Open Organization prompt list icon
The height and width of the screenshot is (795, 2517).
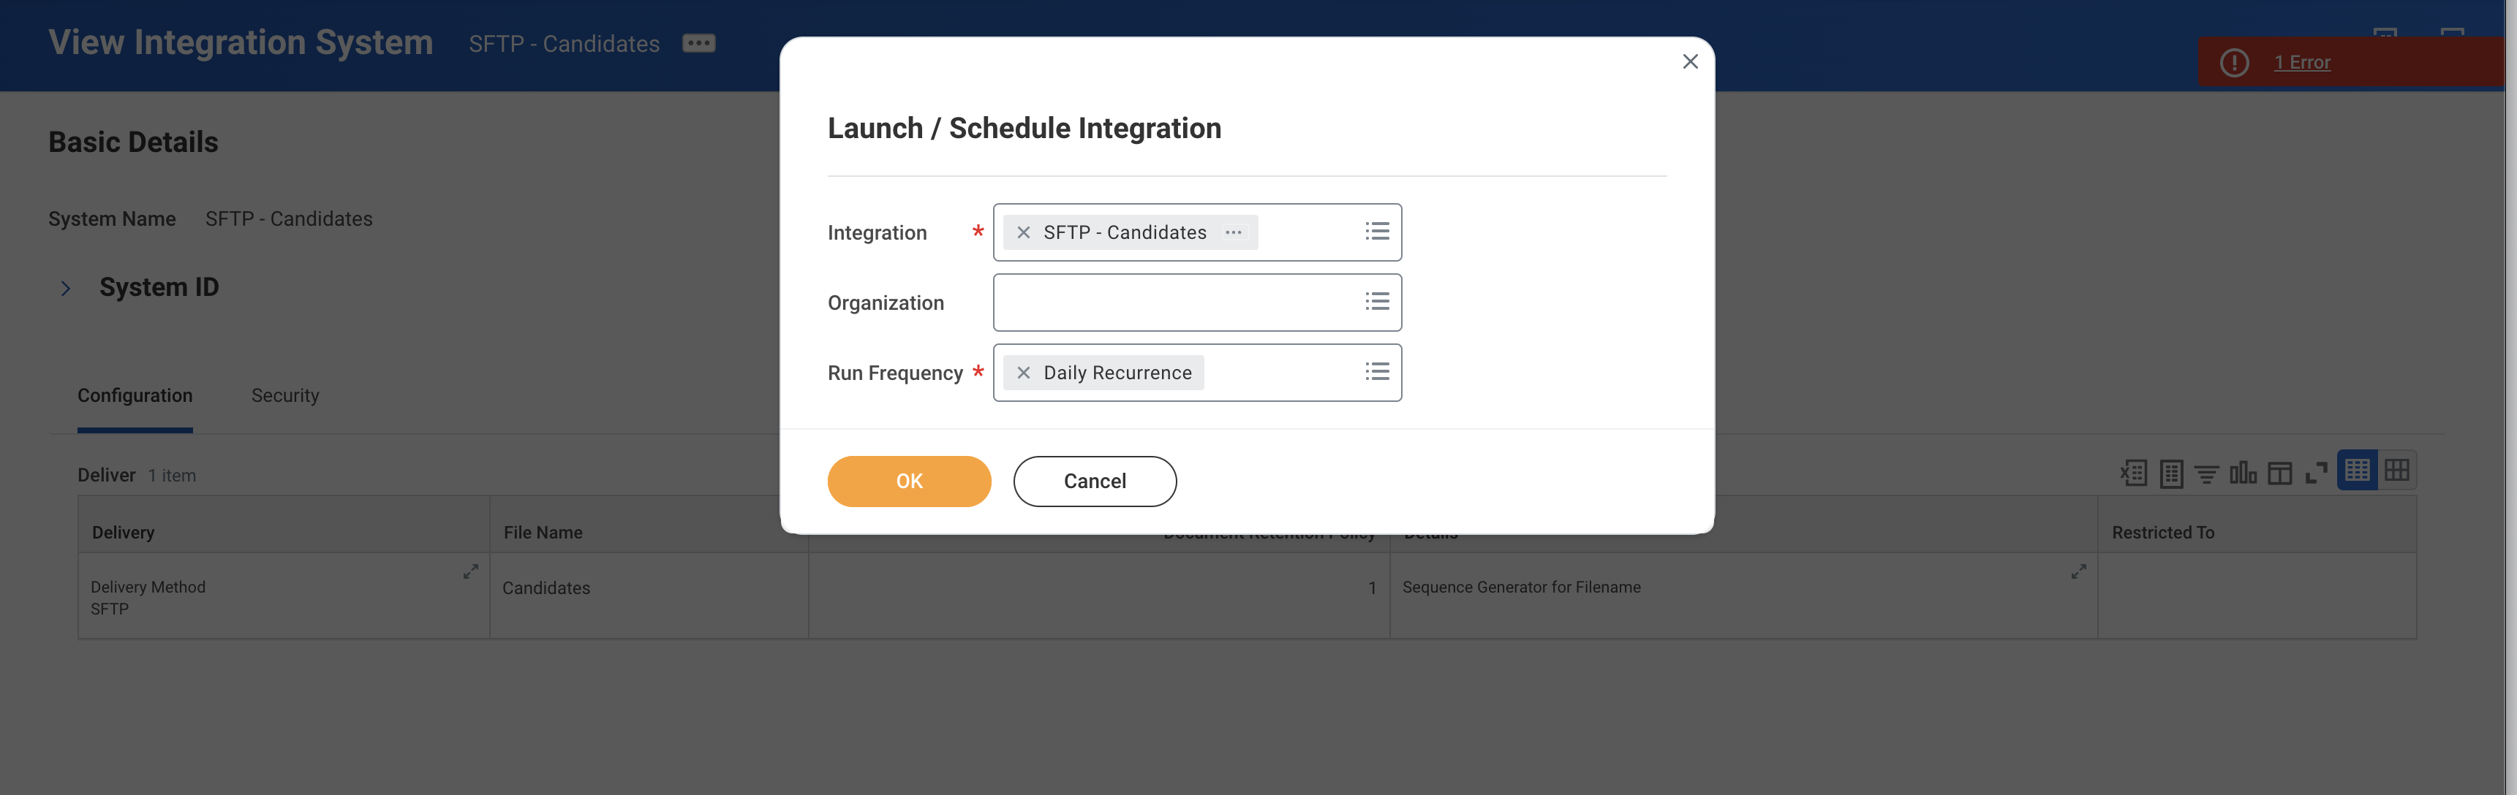tap(1377, 302)
